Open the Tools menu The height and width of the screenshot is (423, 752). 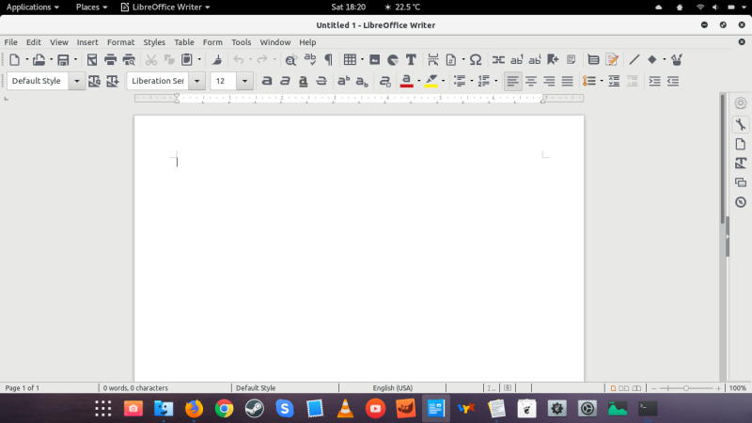[242, 42]
